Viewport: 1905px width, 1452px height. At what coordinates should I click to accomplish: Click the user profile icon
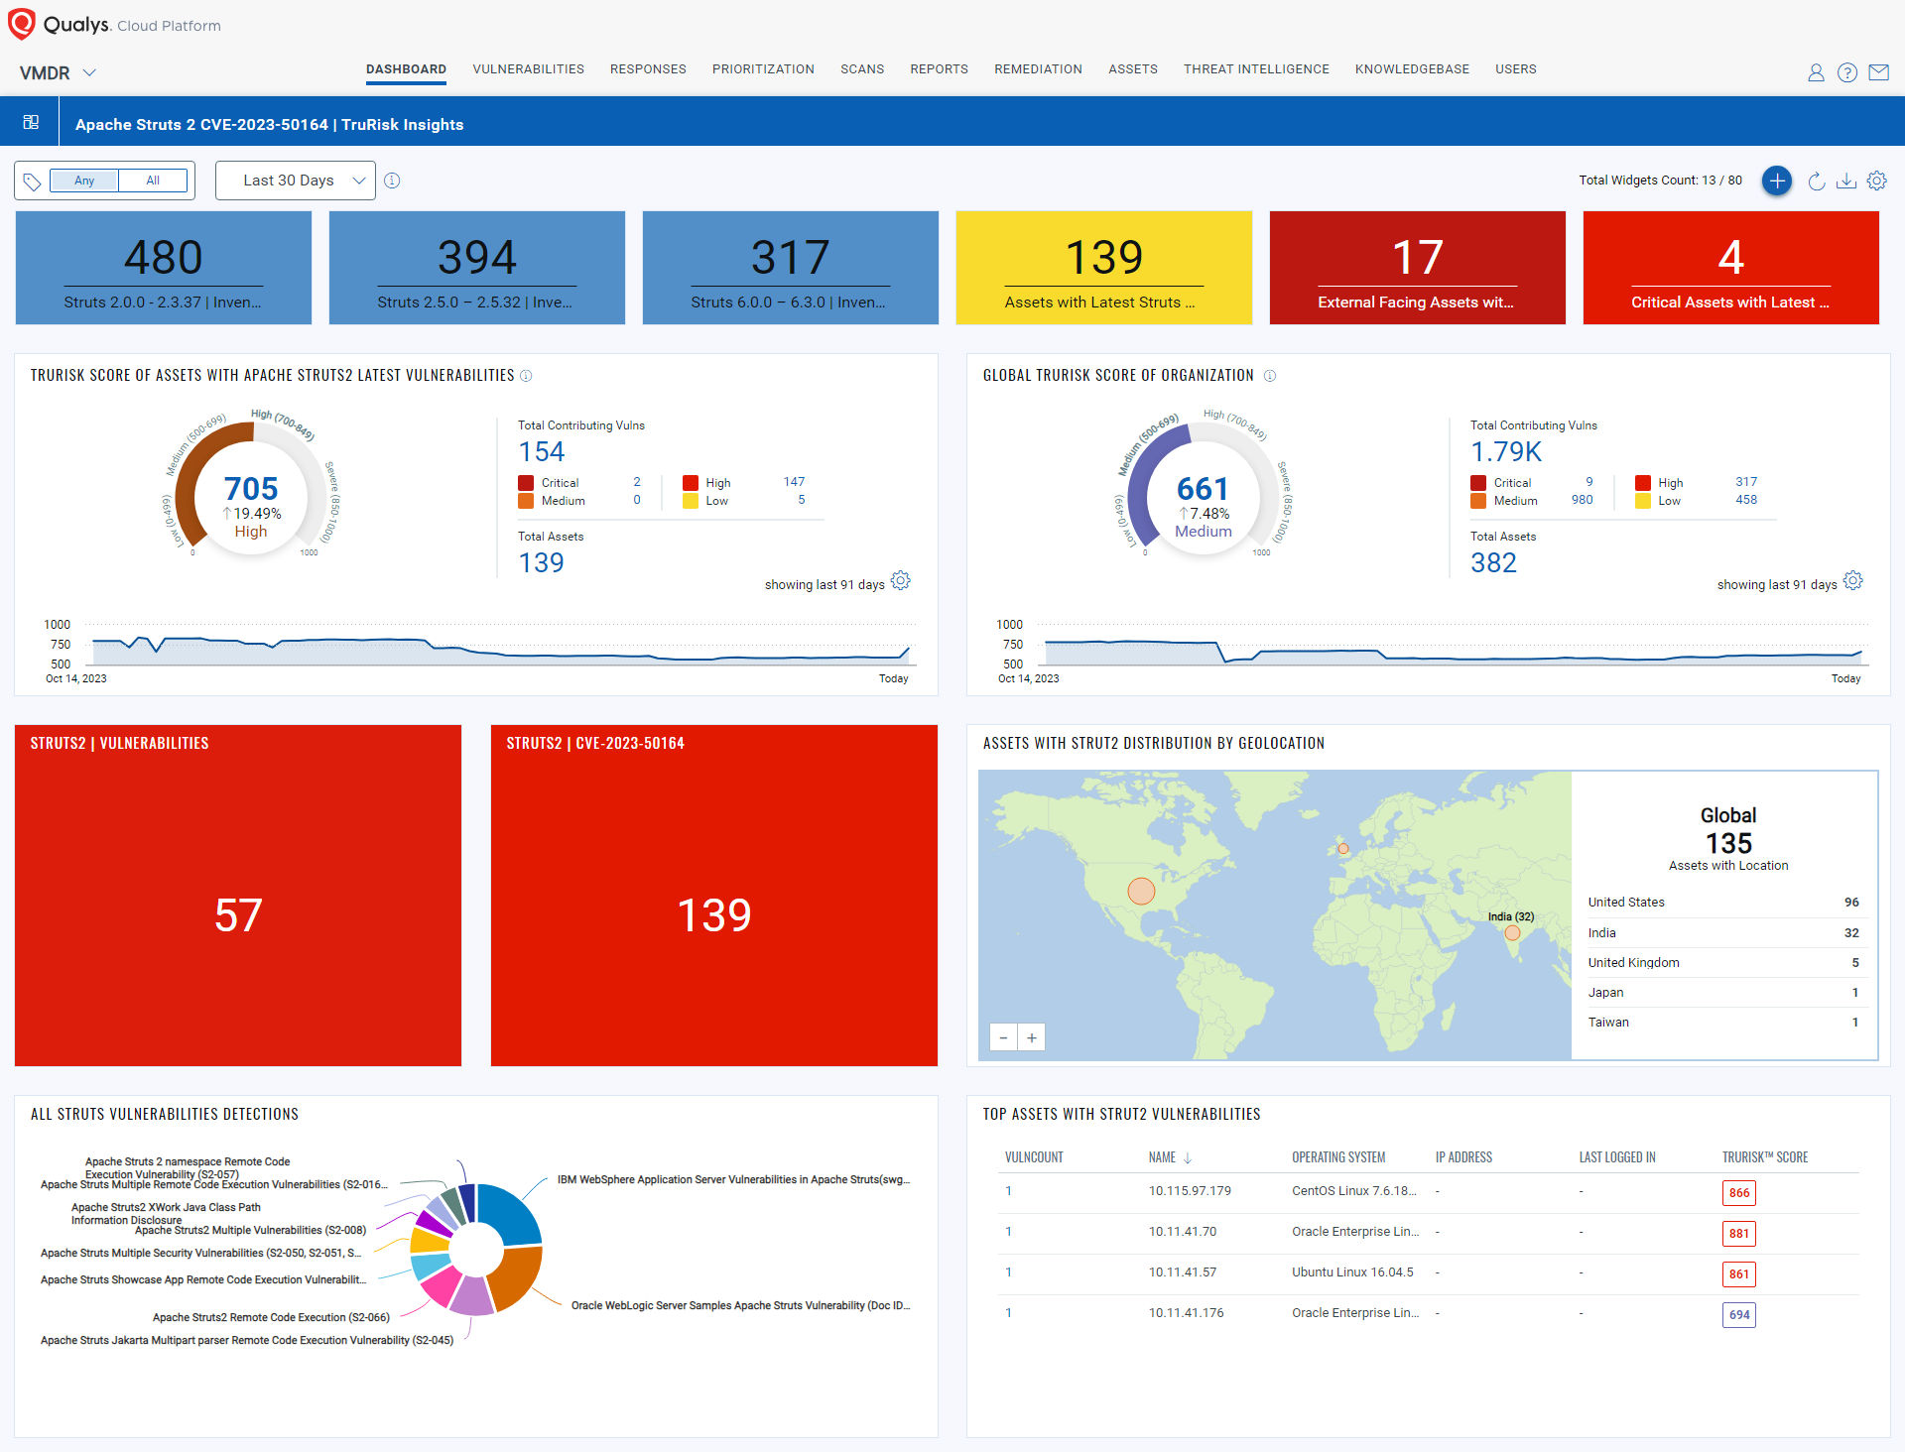pos(1816,72)
